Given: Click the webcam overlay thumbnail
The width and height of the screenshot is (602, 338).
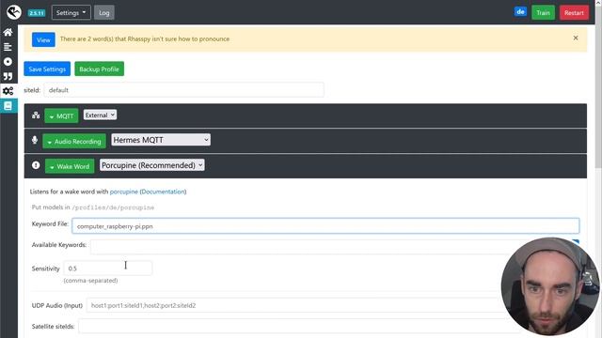Looking at the screenshot, I should pyautogui.click(x=550, y=286).
